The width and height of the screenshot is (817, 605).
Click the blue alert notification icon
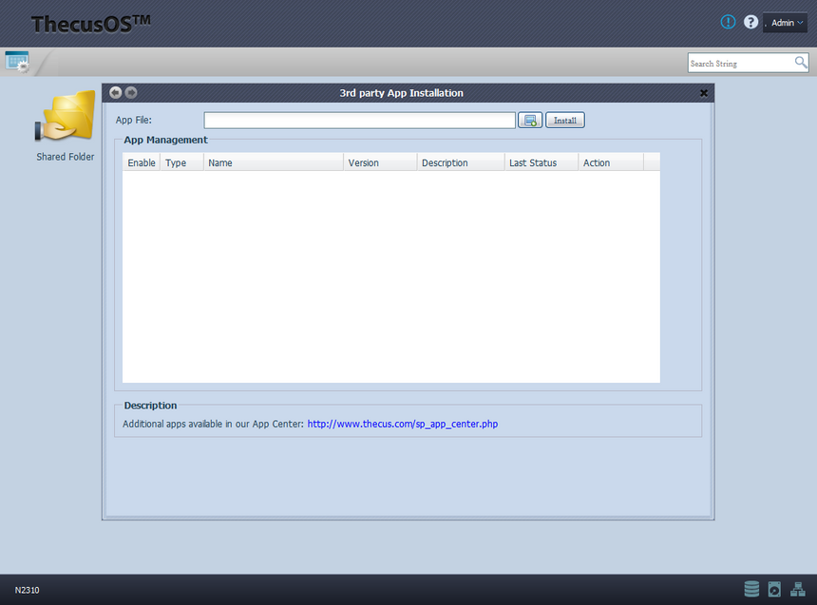(x=728, y=22)
